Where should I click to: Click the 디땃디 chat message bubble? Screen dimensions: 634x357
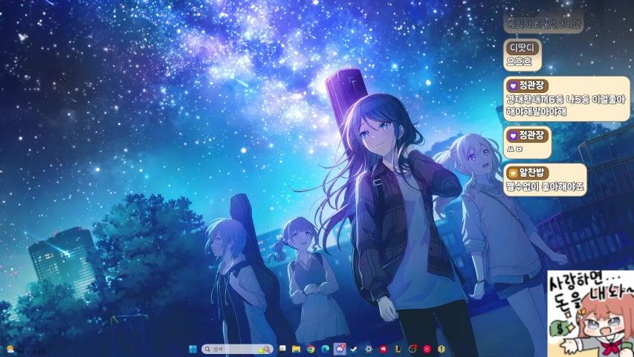[523, 54]
